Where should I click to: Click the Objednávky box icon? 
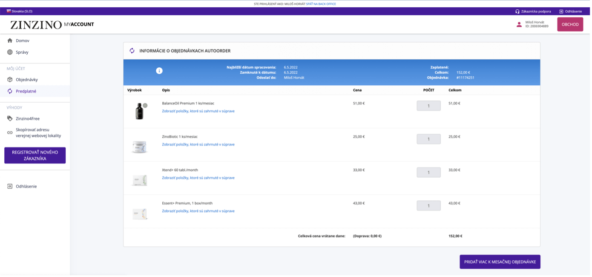[10, 80]
